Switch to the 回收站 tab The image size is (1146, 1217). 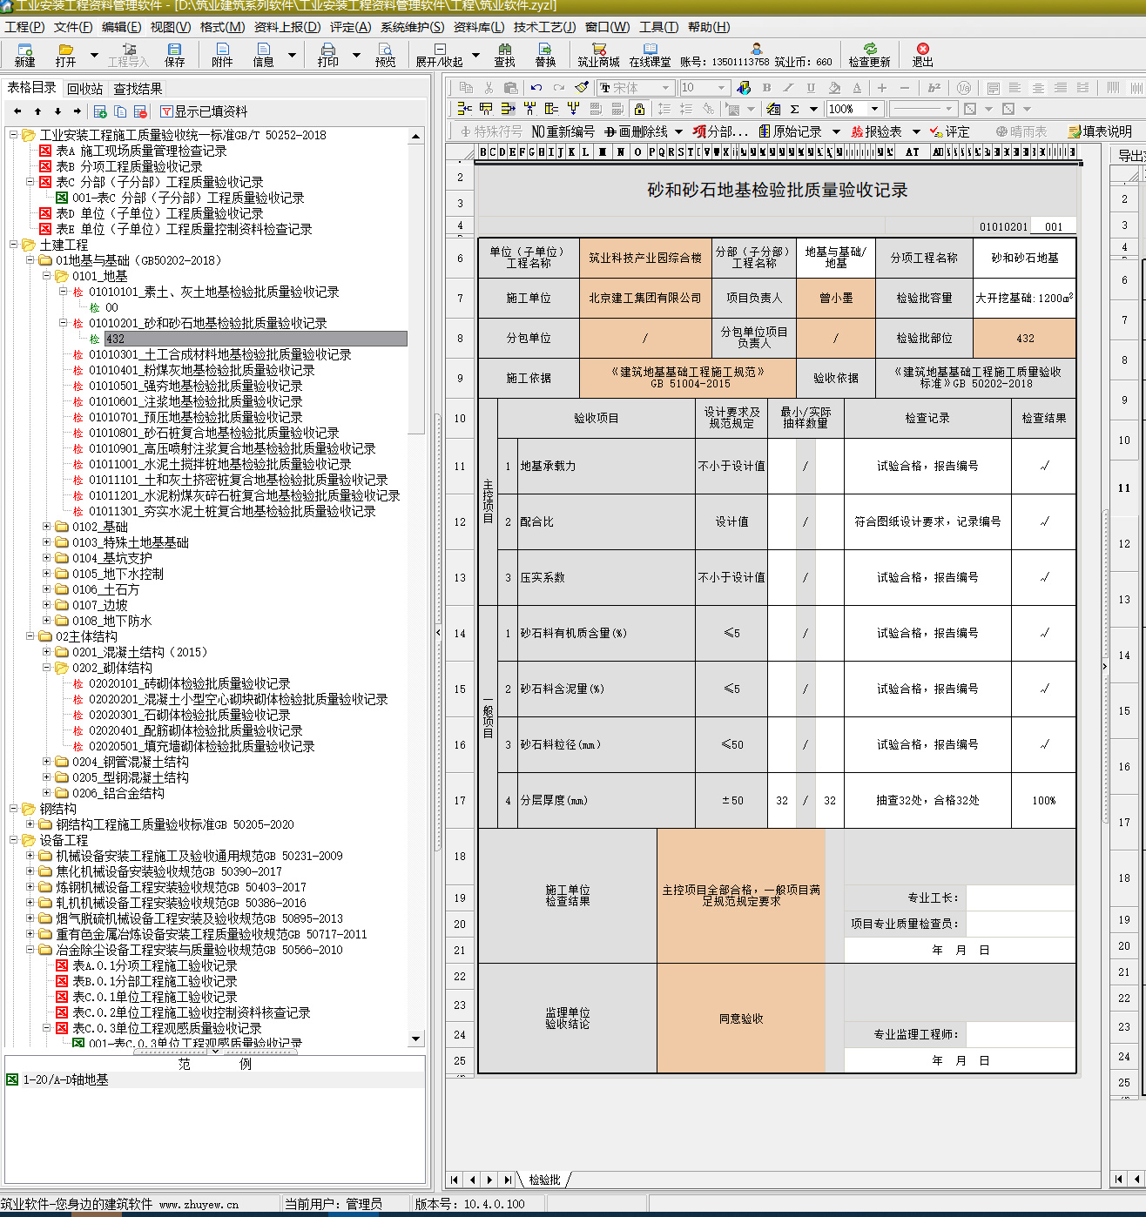84,89
